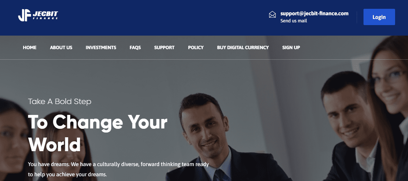Screen dimensions: 408x181
Task: Go to the Home menu item
Action: (x=30, y=47)
